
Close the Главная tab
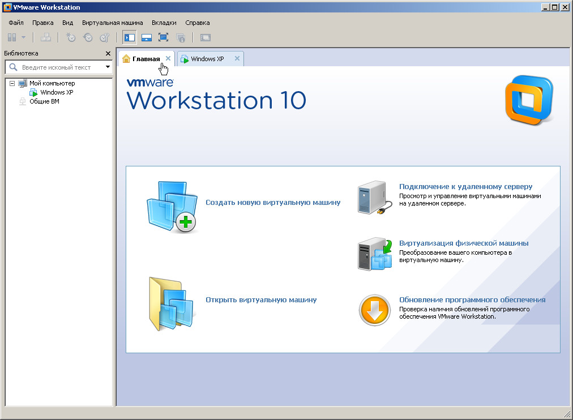pos(168,58)
